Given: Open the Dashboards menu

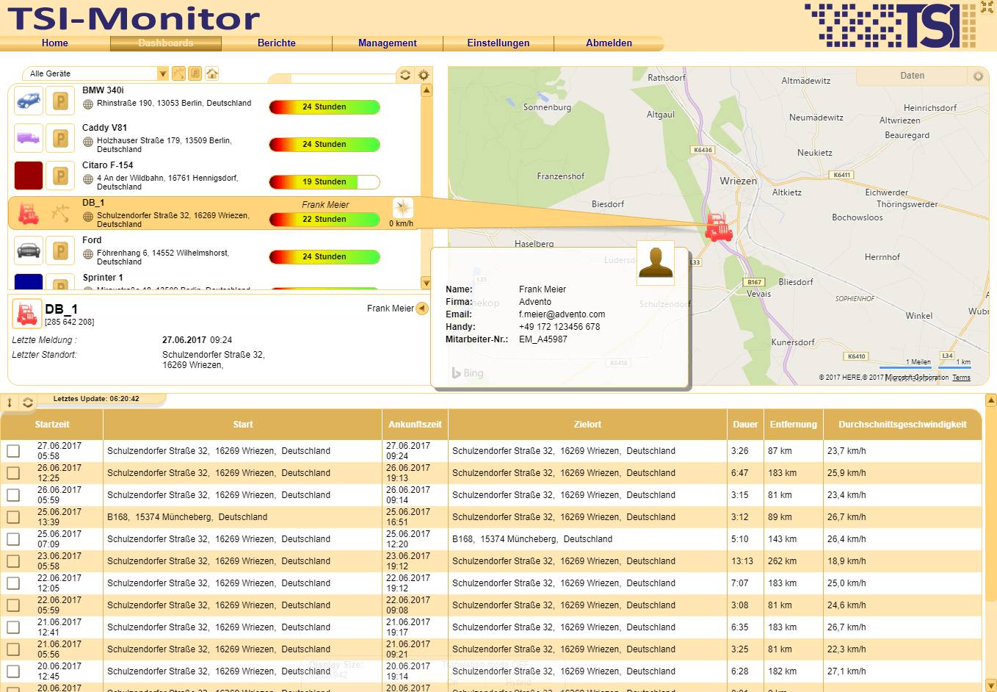Looking at the screenshot, I should (166, 43).
